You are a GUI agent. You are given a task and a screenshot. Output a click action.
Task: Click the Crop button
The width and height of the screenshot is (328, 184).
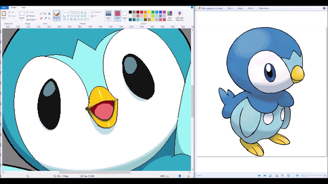(30, 12)
